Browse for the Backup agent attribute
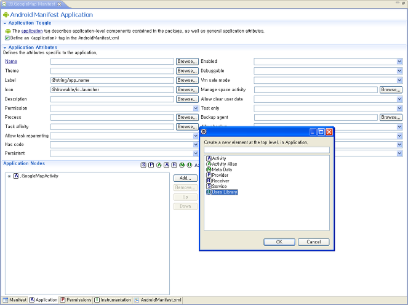The width and height of the screenshot is (408, 305). [391, 118]
